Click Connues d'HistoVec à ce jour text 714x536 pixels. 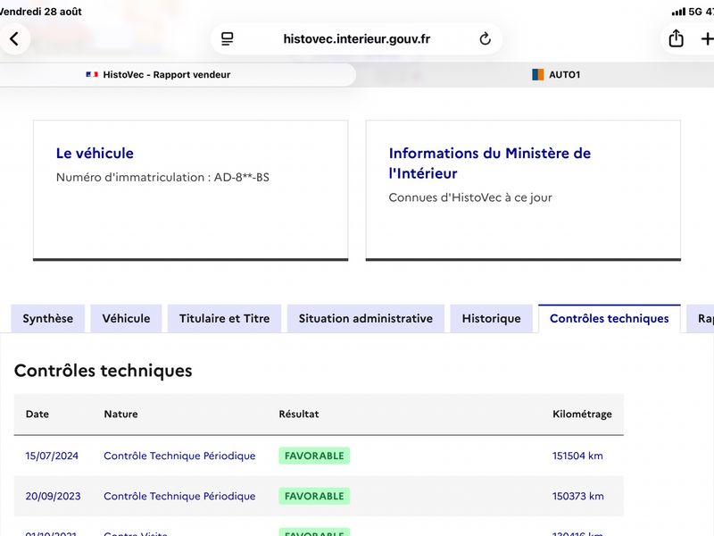(x=470, y=197)
